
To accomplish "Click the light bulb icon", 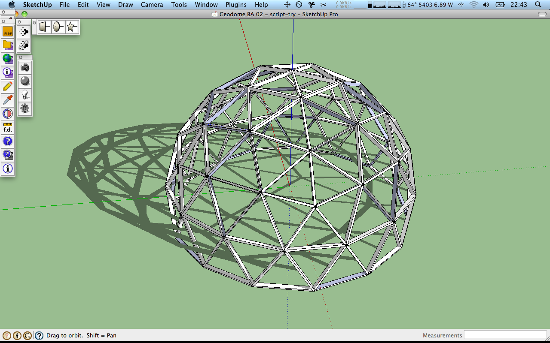I will (25, 95).
